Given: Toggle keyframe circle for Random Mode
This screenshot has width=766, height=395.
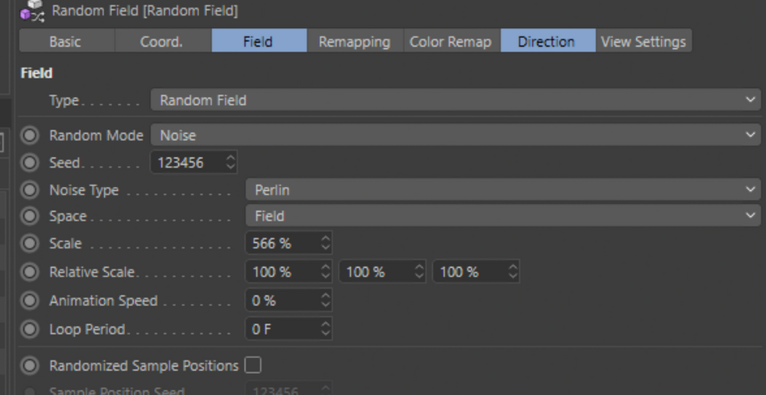Looking at the screenshot, I should coord(30,135).
